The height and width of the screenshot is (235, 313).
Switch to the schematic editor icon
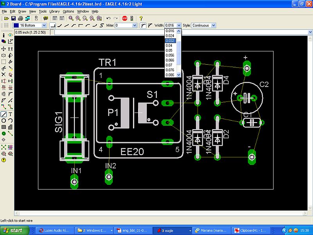(x=36, y=18)
